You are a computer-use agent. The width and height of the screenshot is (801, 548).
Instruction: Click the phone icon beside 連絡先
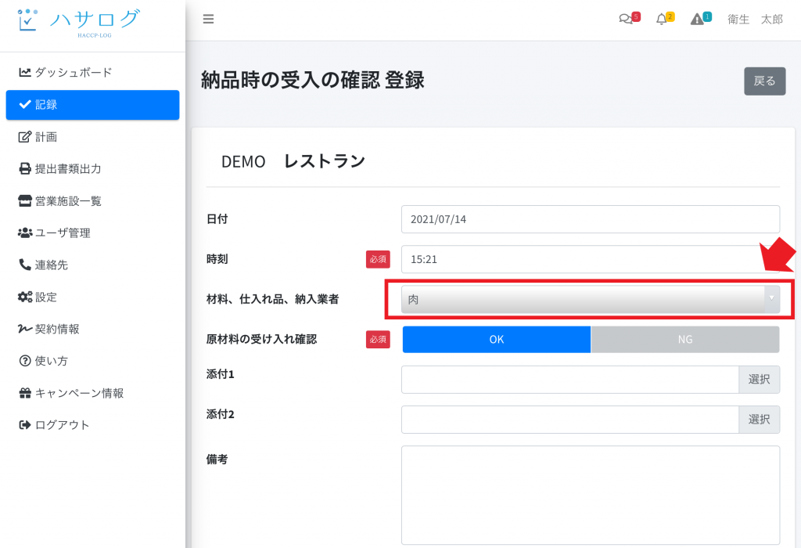point(24,265)
